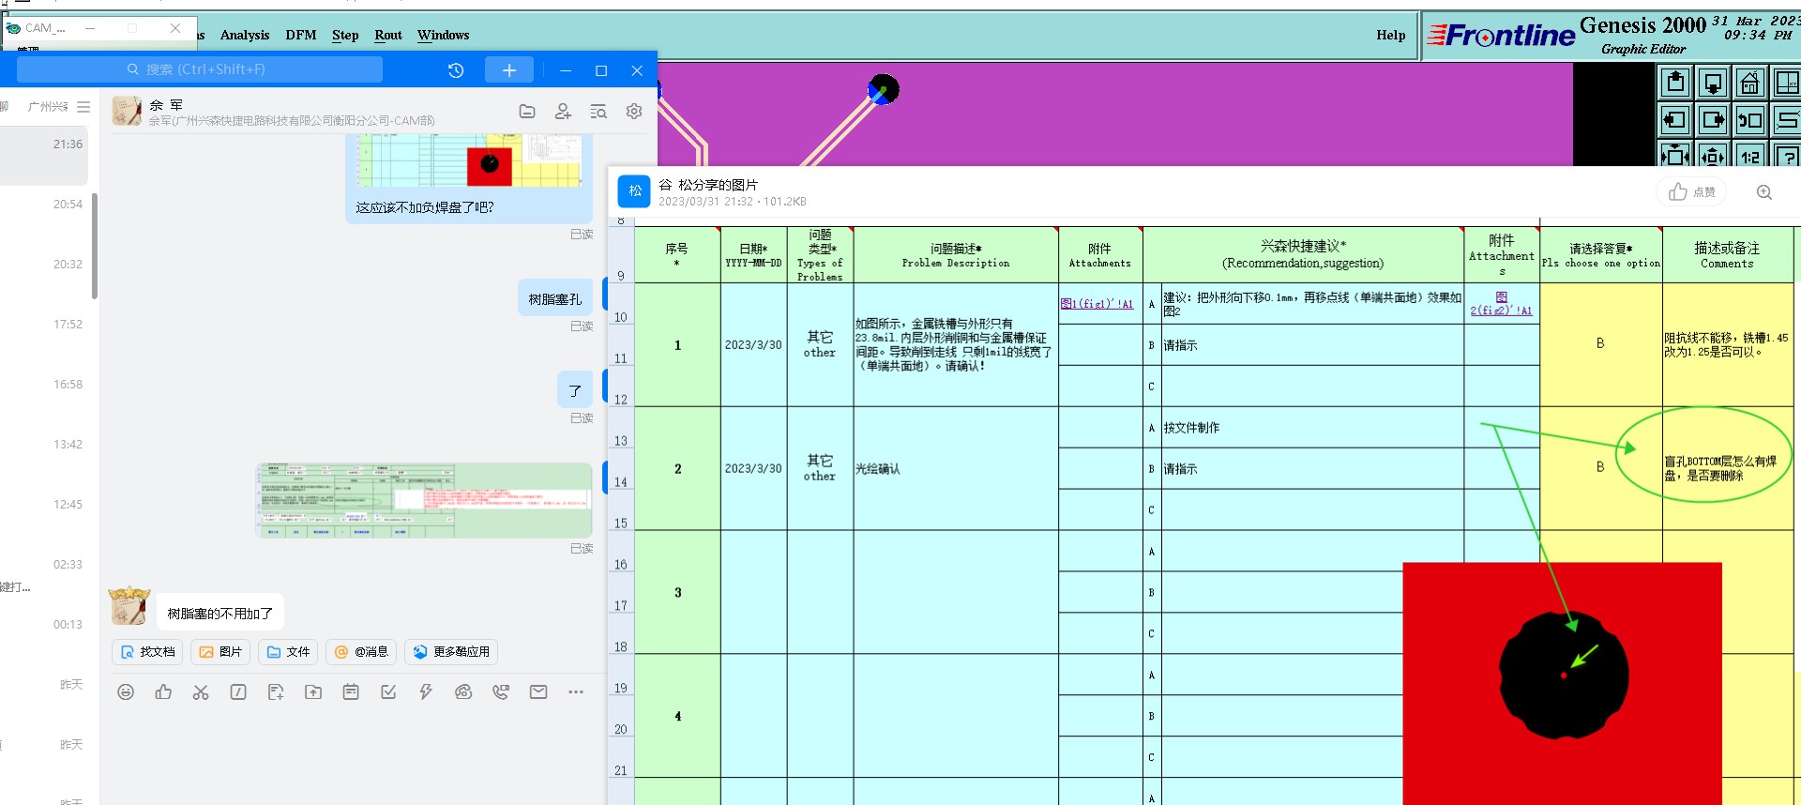Open the red pad image thumbnail in chat

470,161
